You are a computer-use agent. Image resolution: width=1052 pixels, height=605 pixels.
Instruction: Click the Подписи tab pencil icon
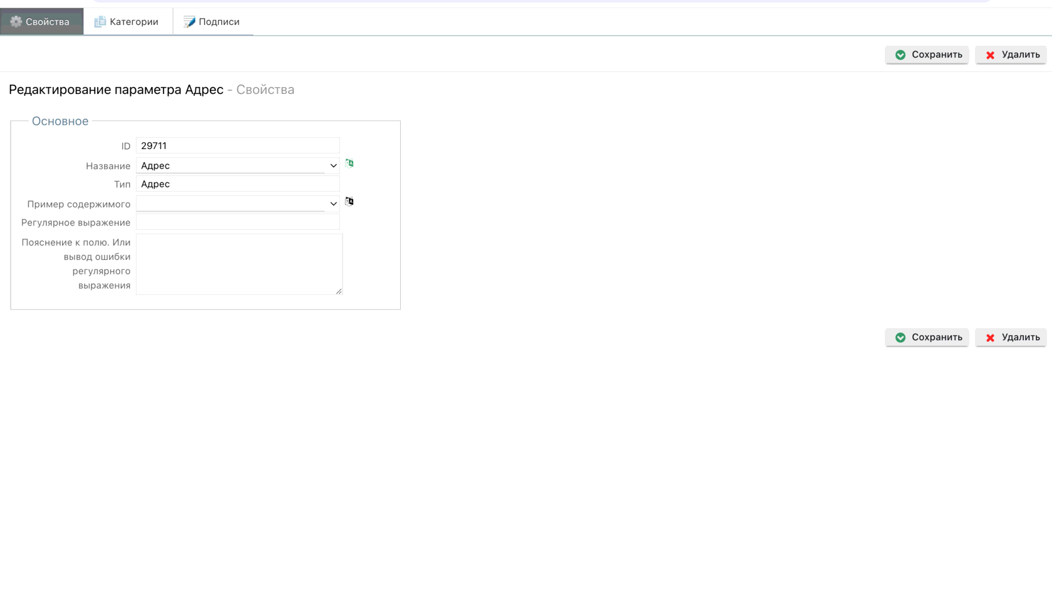click(x=189, y=22)
